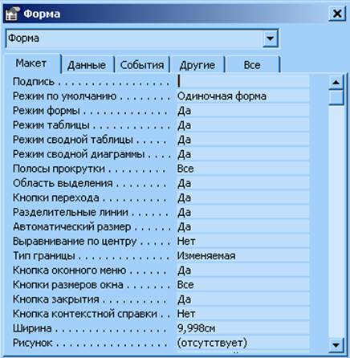This screenshot has height=358, width=350.
Task: Switch to the Данные tab
Action: tap(87, 65)
